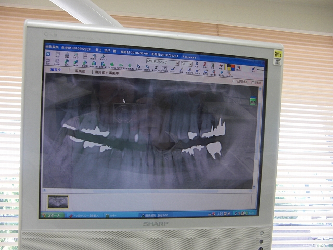The image size is (333, 250).
Task: Select the text input (文字入力) T tool
Action: pos(156,67)
